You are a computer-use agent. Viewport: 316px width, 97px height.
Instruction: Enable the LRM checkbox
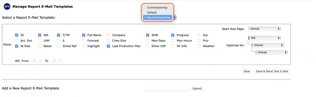[40, 41]
